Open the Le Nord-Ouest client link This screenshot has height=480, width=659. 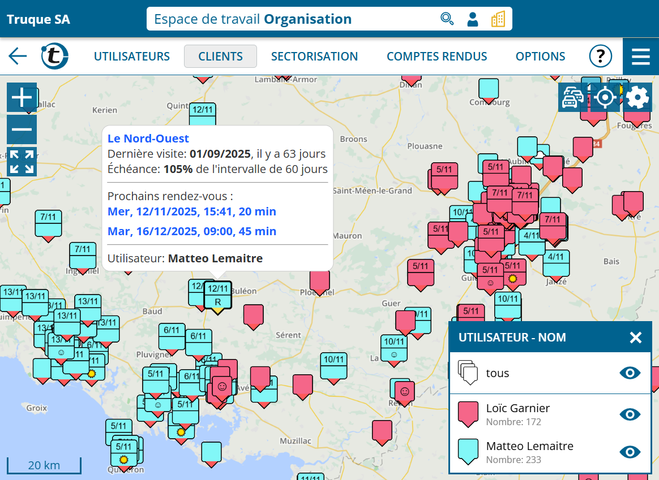coord(148,139)
